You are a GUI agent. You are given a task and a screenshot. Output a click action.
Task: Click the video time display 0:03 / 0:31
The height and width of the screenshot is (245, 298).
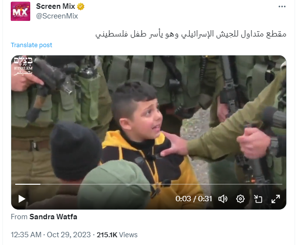pos(194,199)
